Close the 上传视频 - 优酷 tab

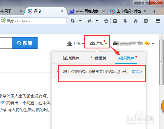click(145, 11)
